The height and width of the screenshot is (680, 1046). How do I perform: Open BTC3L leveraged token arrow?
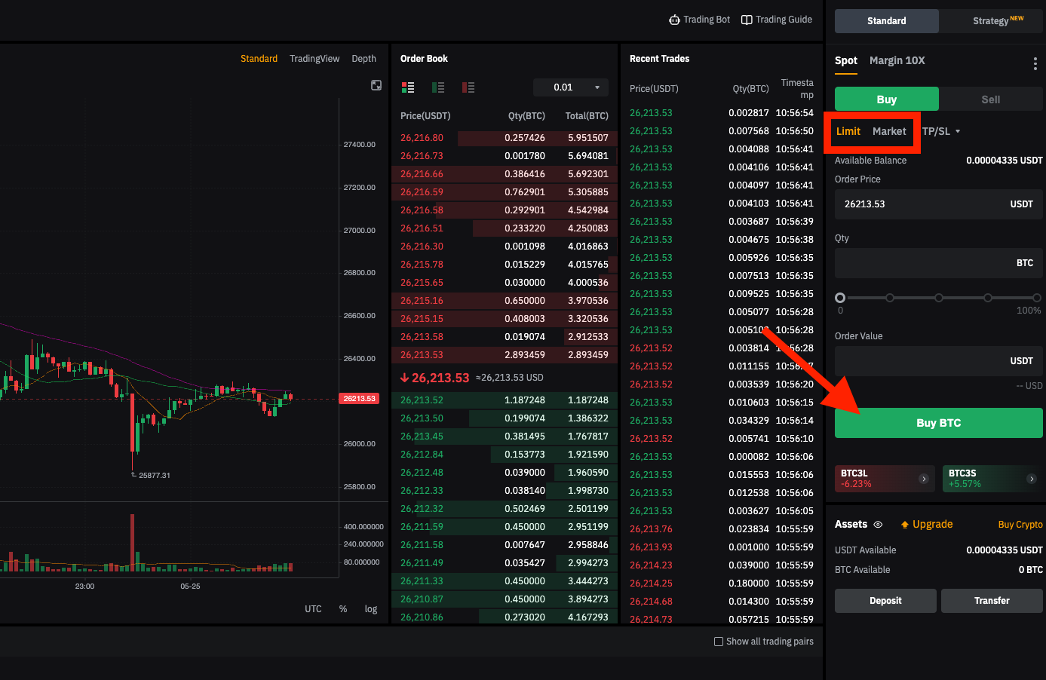pos(924,479)
